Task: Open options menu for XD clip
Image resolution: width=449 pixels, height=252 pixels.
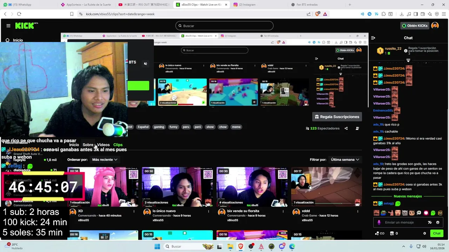Action: coord(134,211)
